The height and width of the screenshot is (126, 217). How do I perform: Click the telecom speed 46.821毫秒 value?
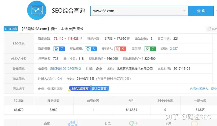55,89
